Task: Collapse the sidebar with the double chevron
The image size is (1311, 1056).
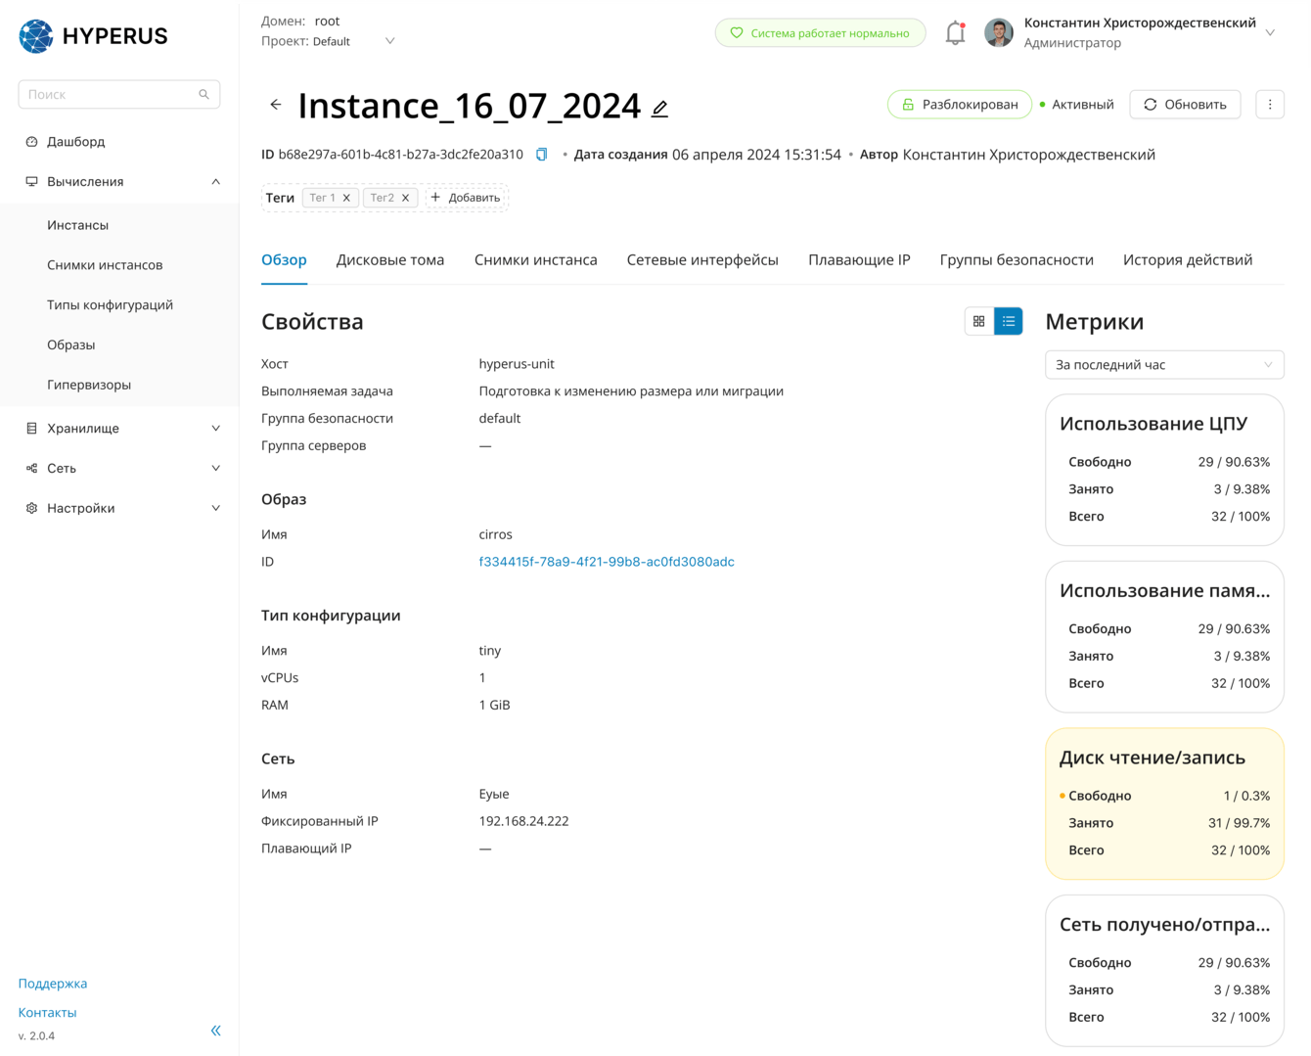Action: [x=216, y=1030]
